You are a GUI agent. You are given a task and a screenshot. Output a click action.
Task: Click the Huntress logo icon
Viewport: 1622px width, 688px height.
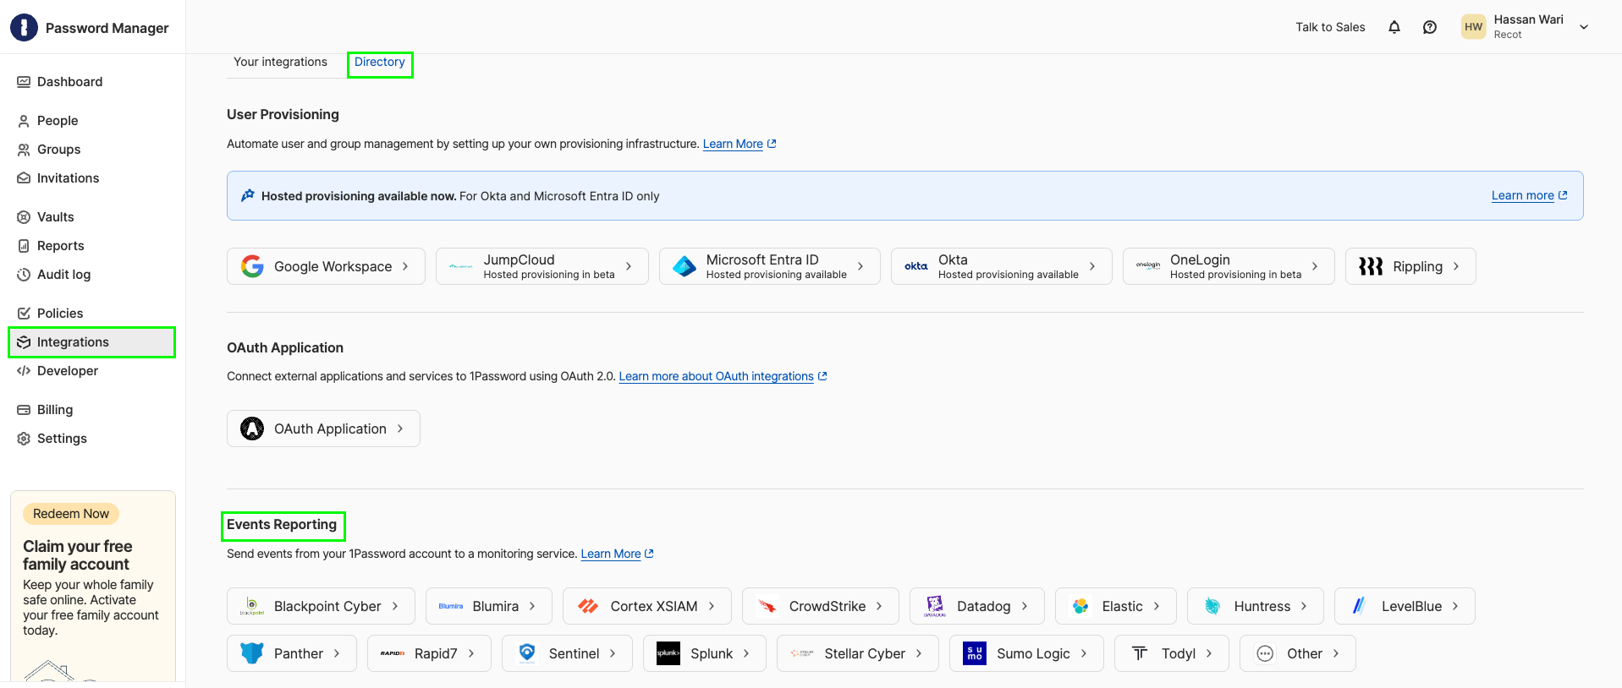pyautogui.click(x=1212, y=606)
